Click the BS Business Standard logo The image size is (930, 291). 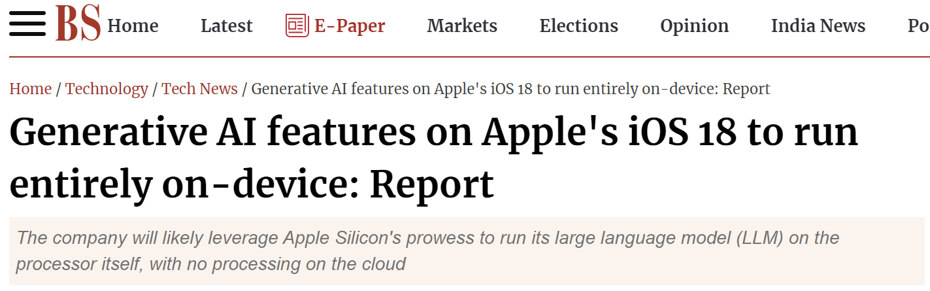(78, 24)
